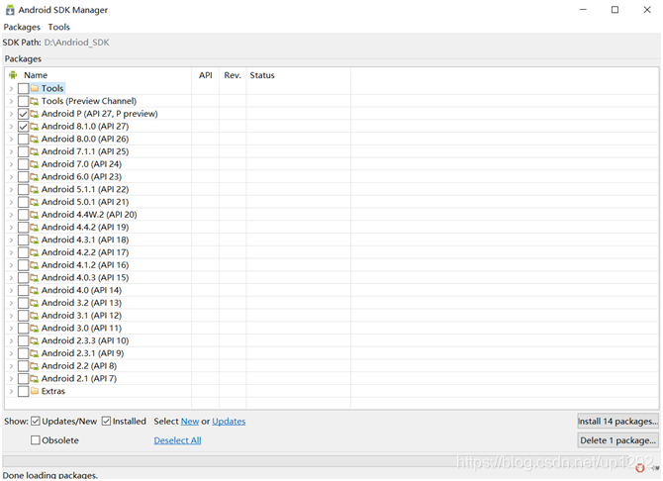Click the Android 4.3.1 package folder icon
Screen dimensions: 663x481
click(35, 240)
